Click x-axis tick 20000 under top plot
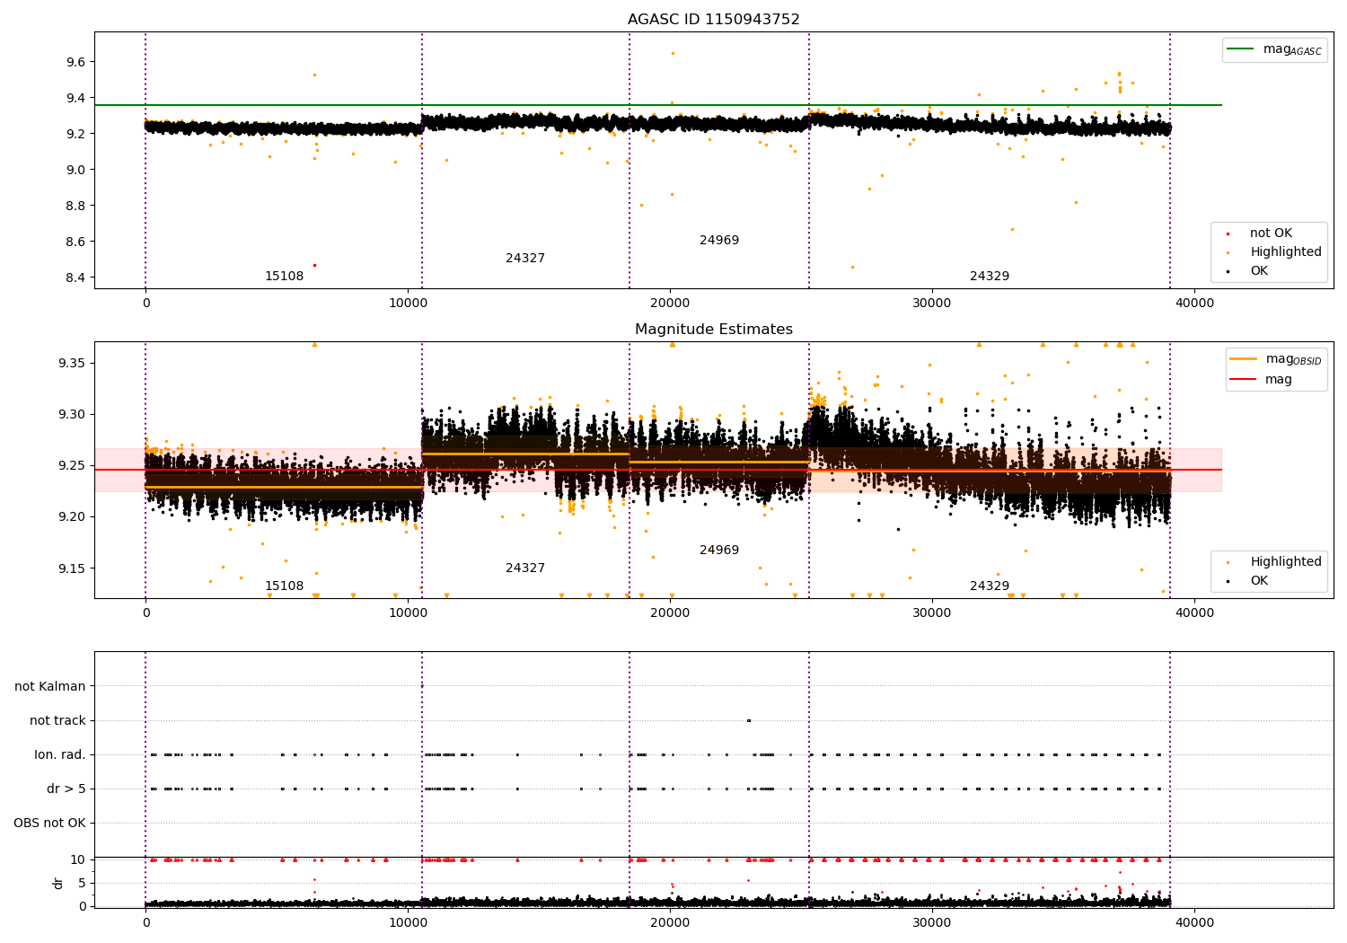 point(670,304)
